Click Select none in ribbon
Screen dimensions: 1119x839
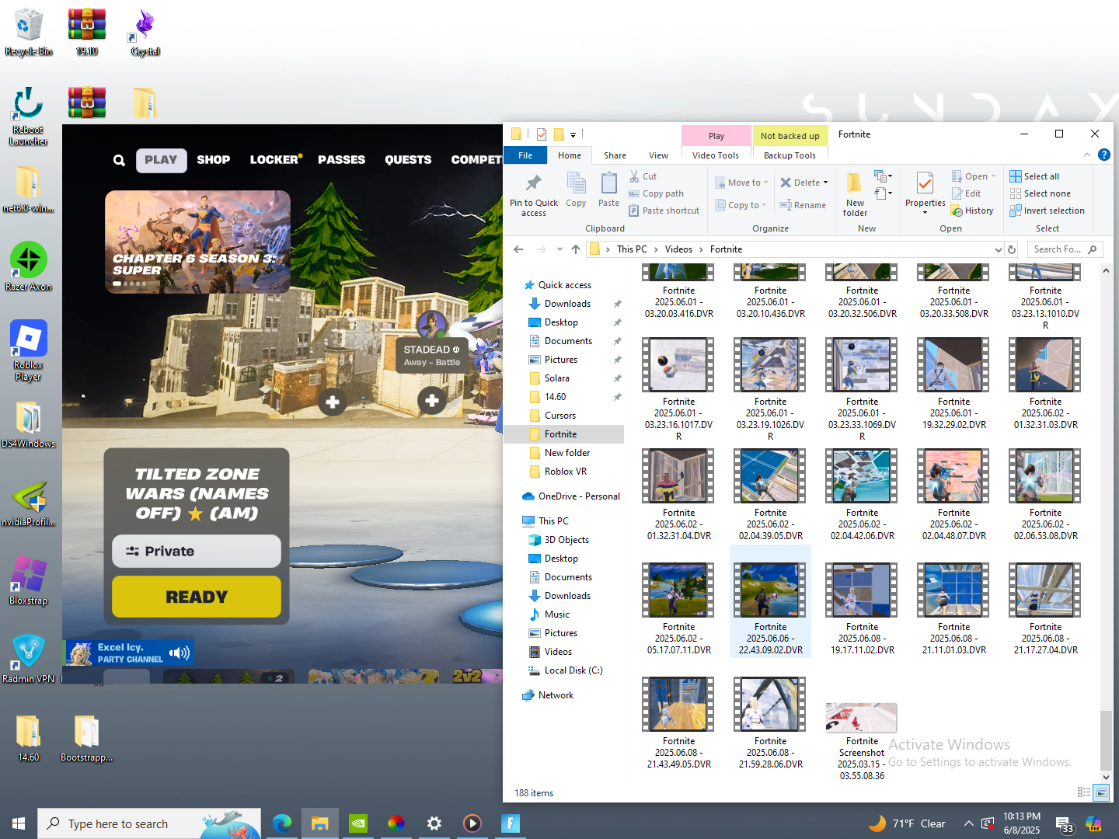click(x=1040, y=193)
